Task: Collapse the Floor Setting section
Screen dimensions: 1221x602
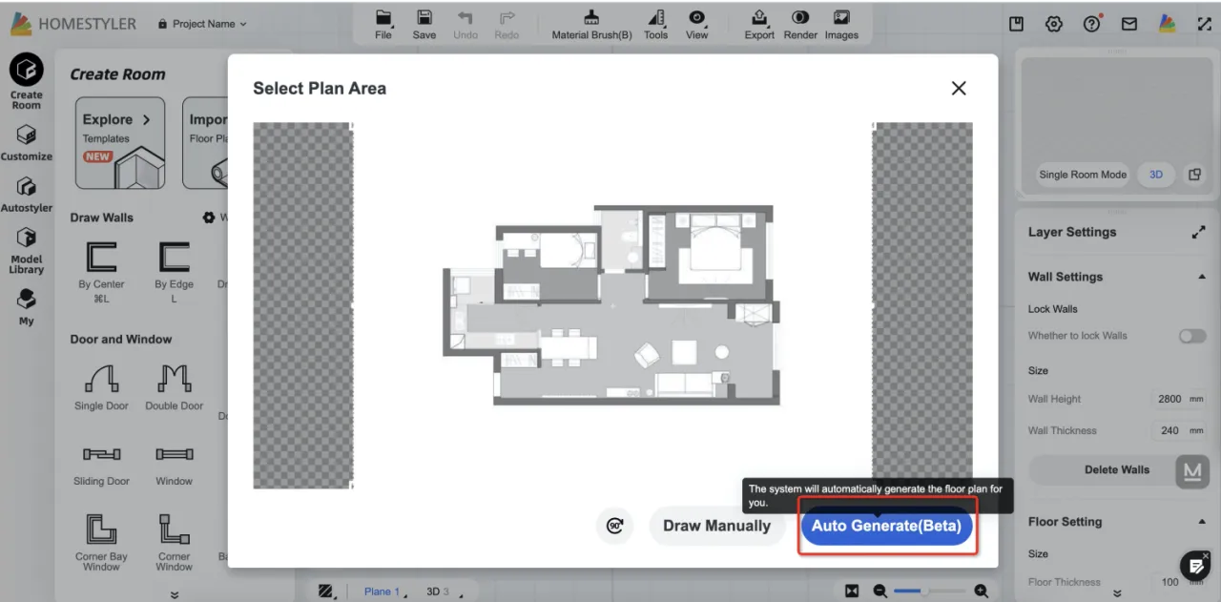Action: pyautogui.click(x=1201, y=522)
